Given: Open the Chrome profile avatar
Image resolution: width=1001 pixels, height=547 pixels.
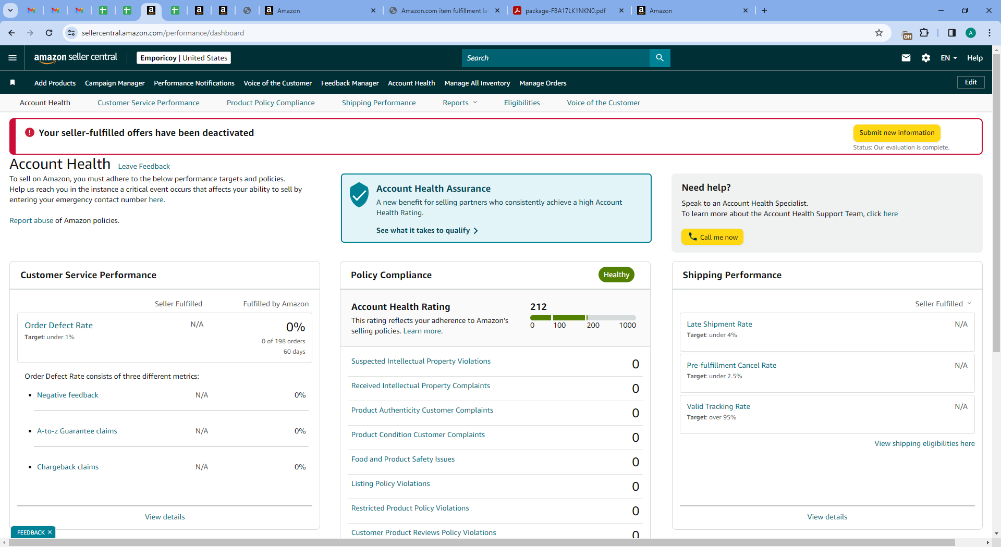Looking at the screenshot, I should [x=971, y=33].
